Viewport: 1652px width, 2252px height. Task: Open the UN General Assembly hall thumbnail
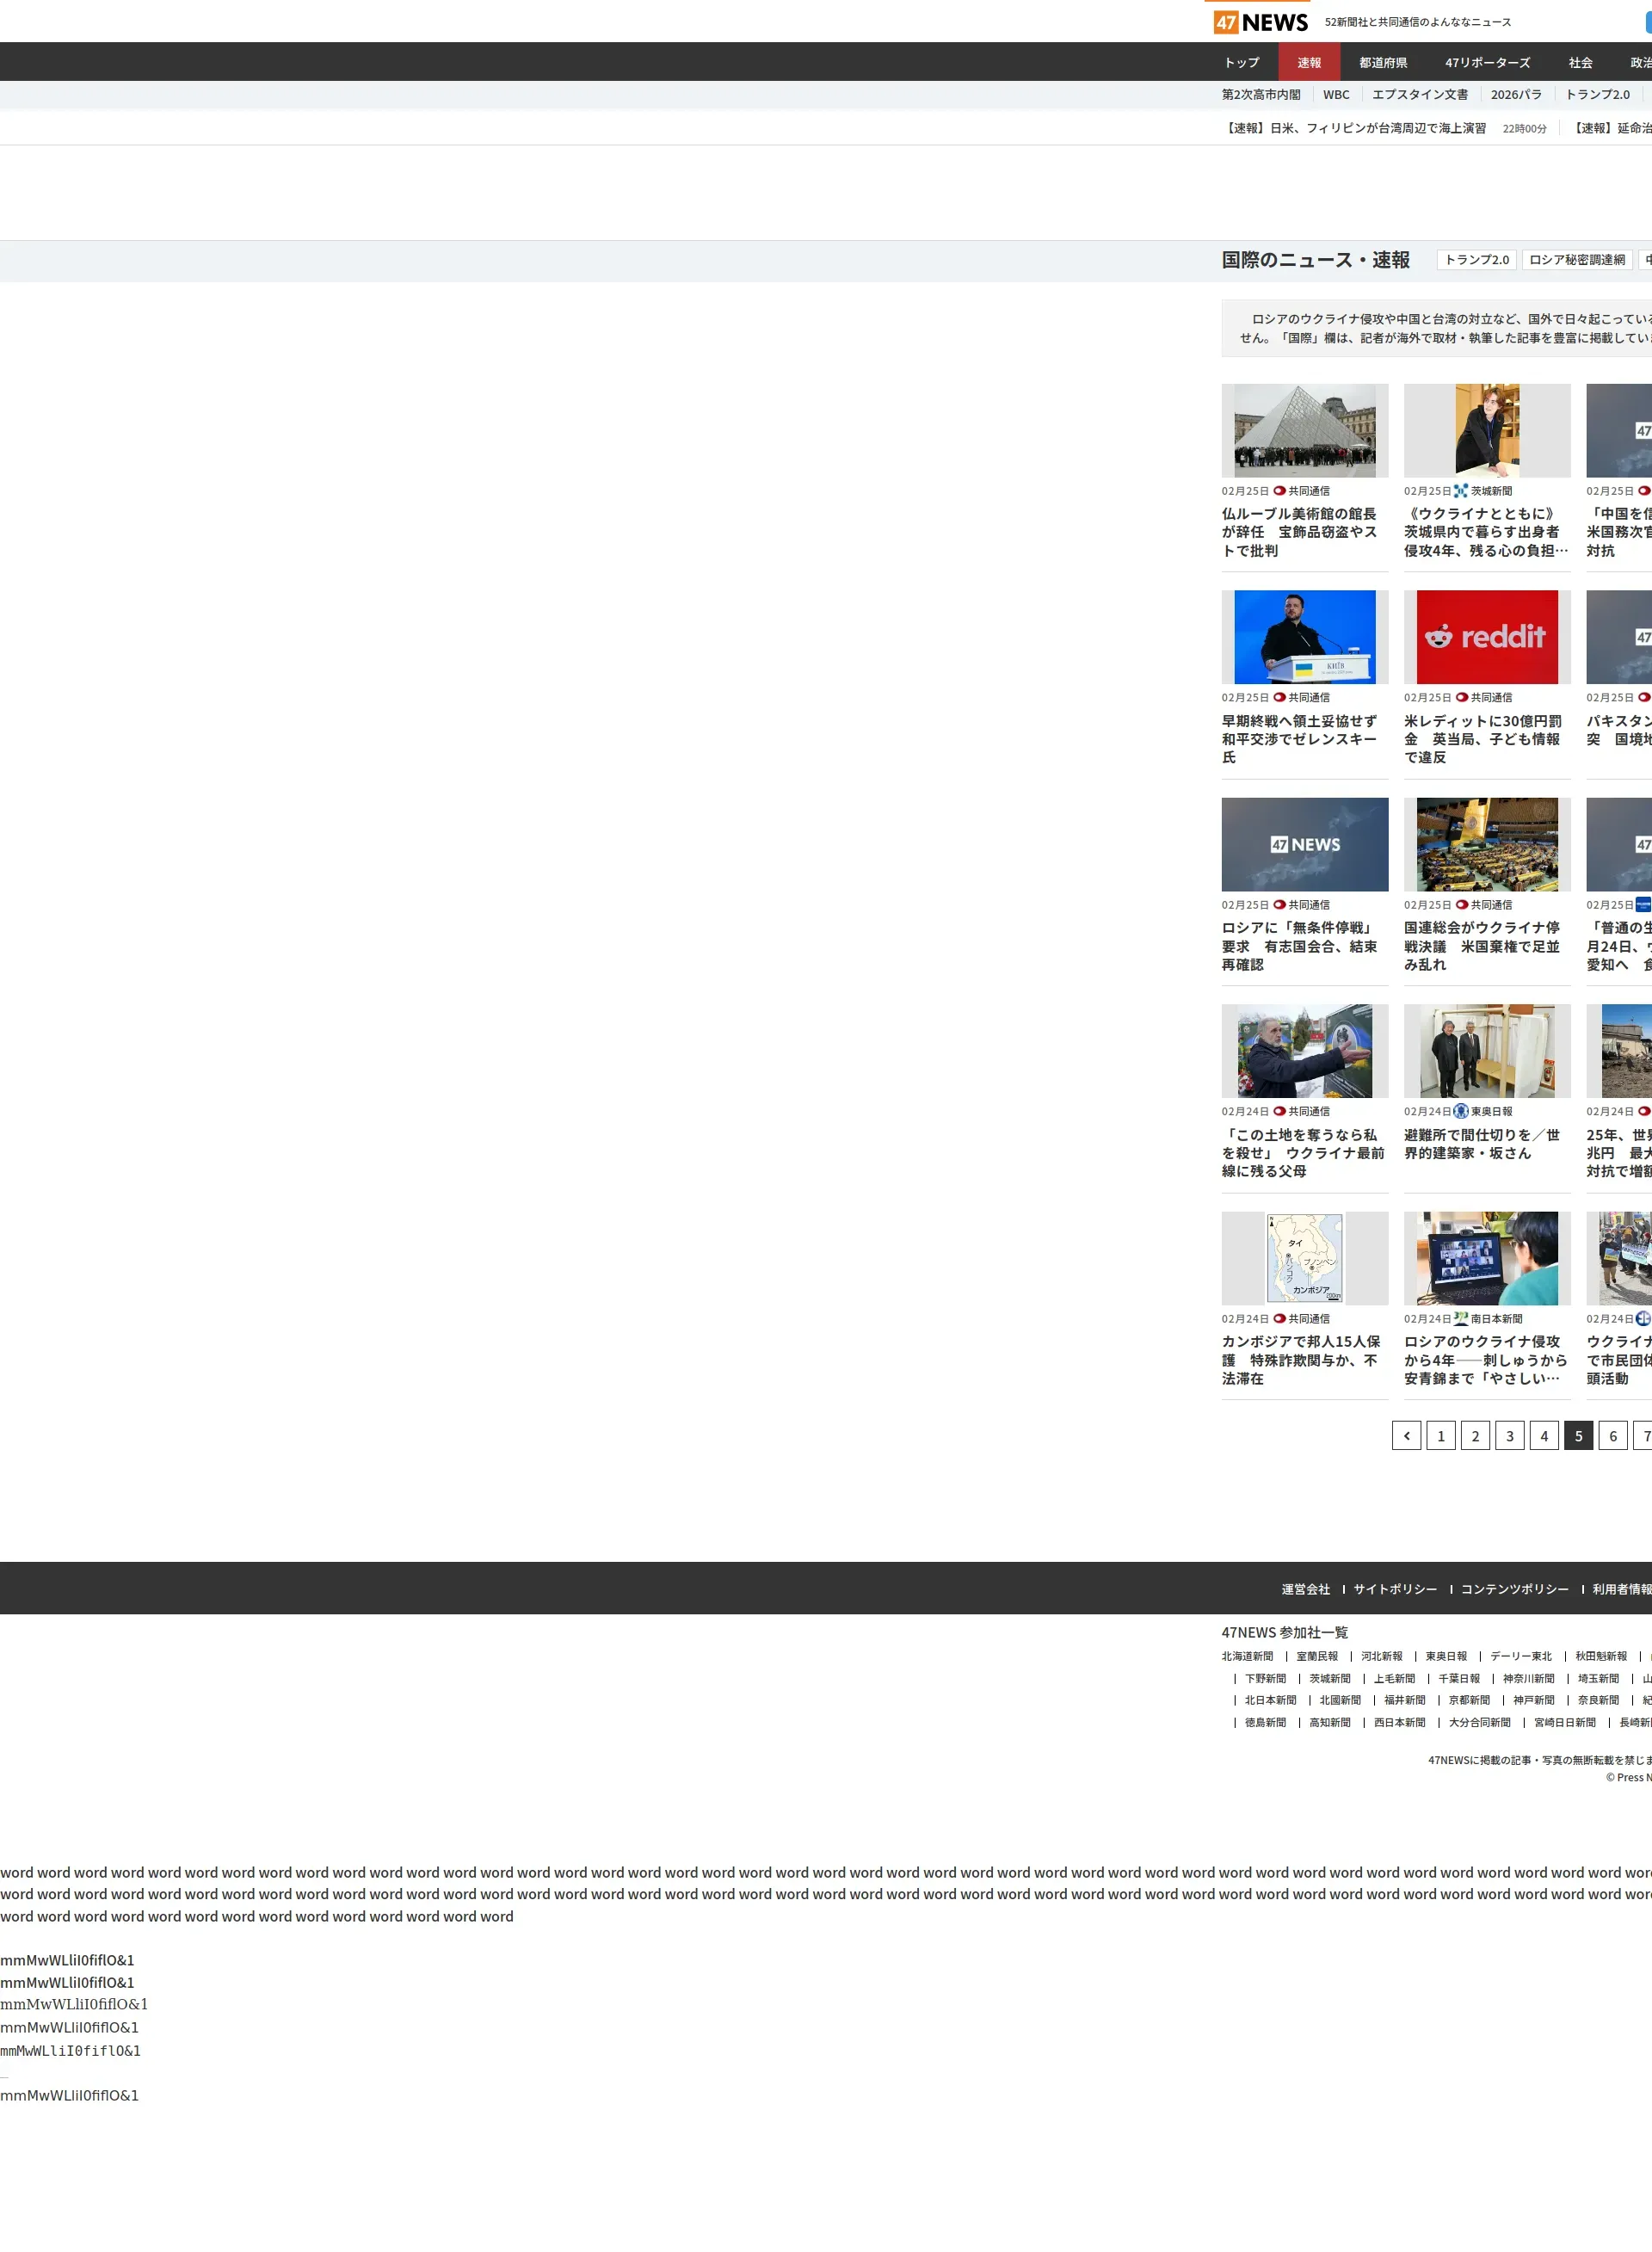[x=1487, y=844]
